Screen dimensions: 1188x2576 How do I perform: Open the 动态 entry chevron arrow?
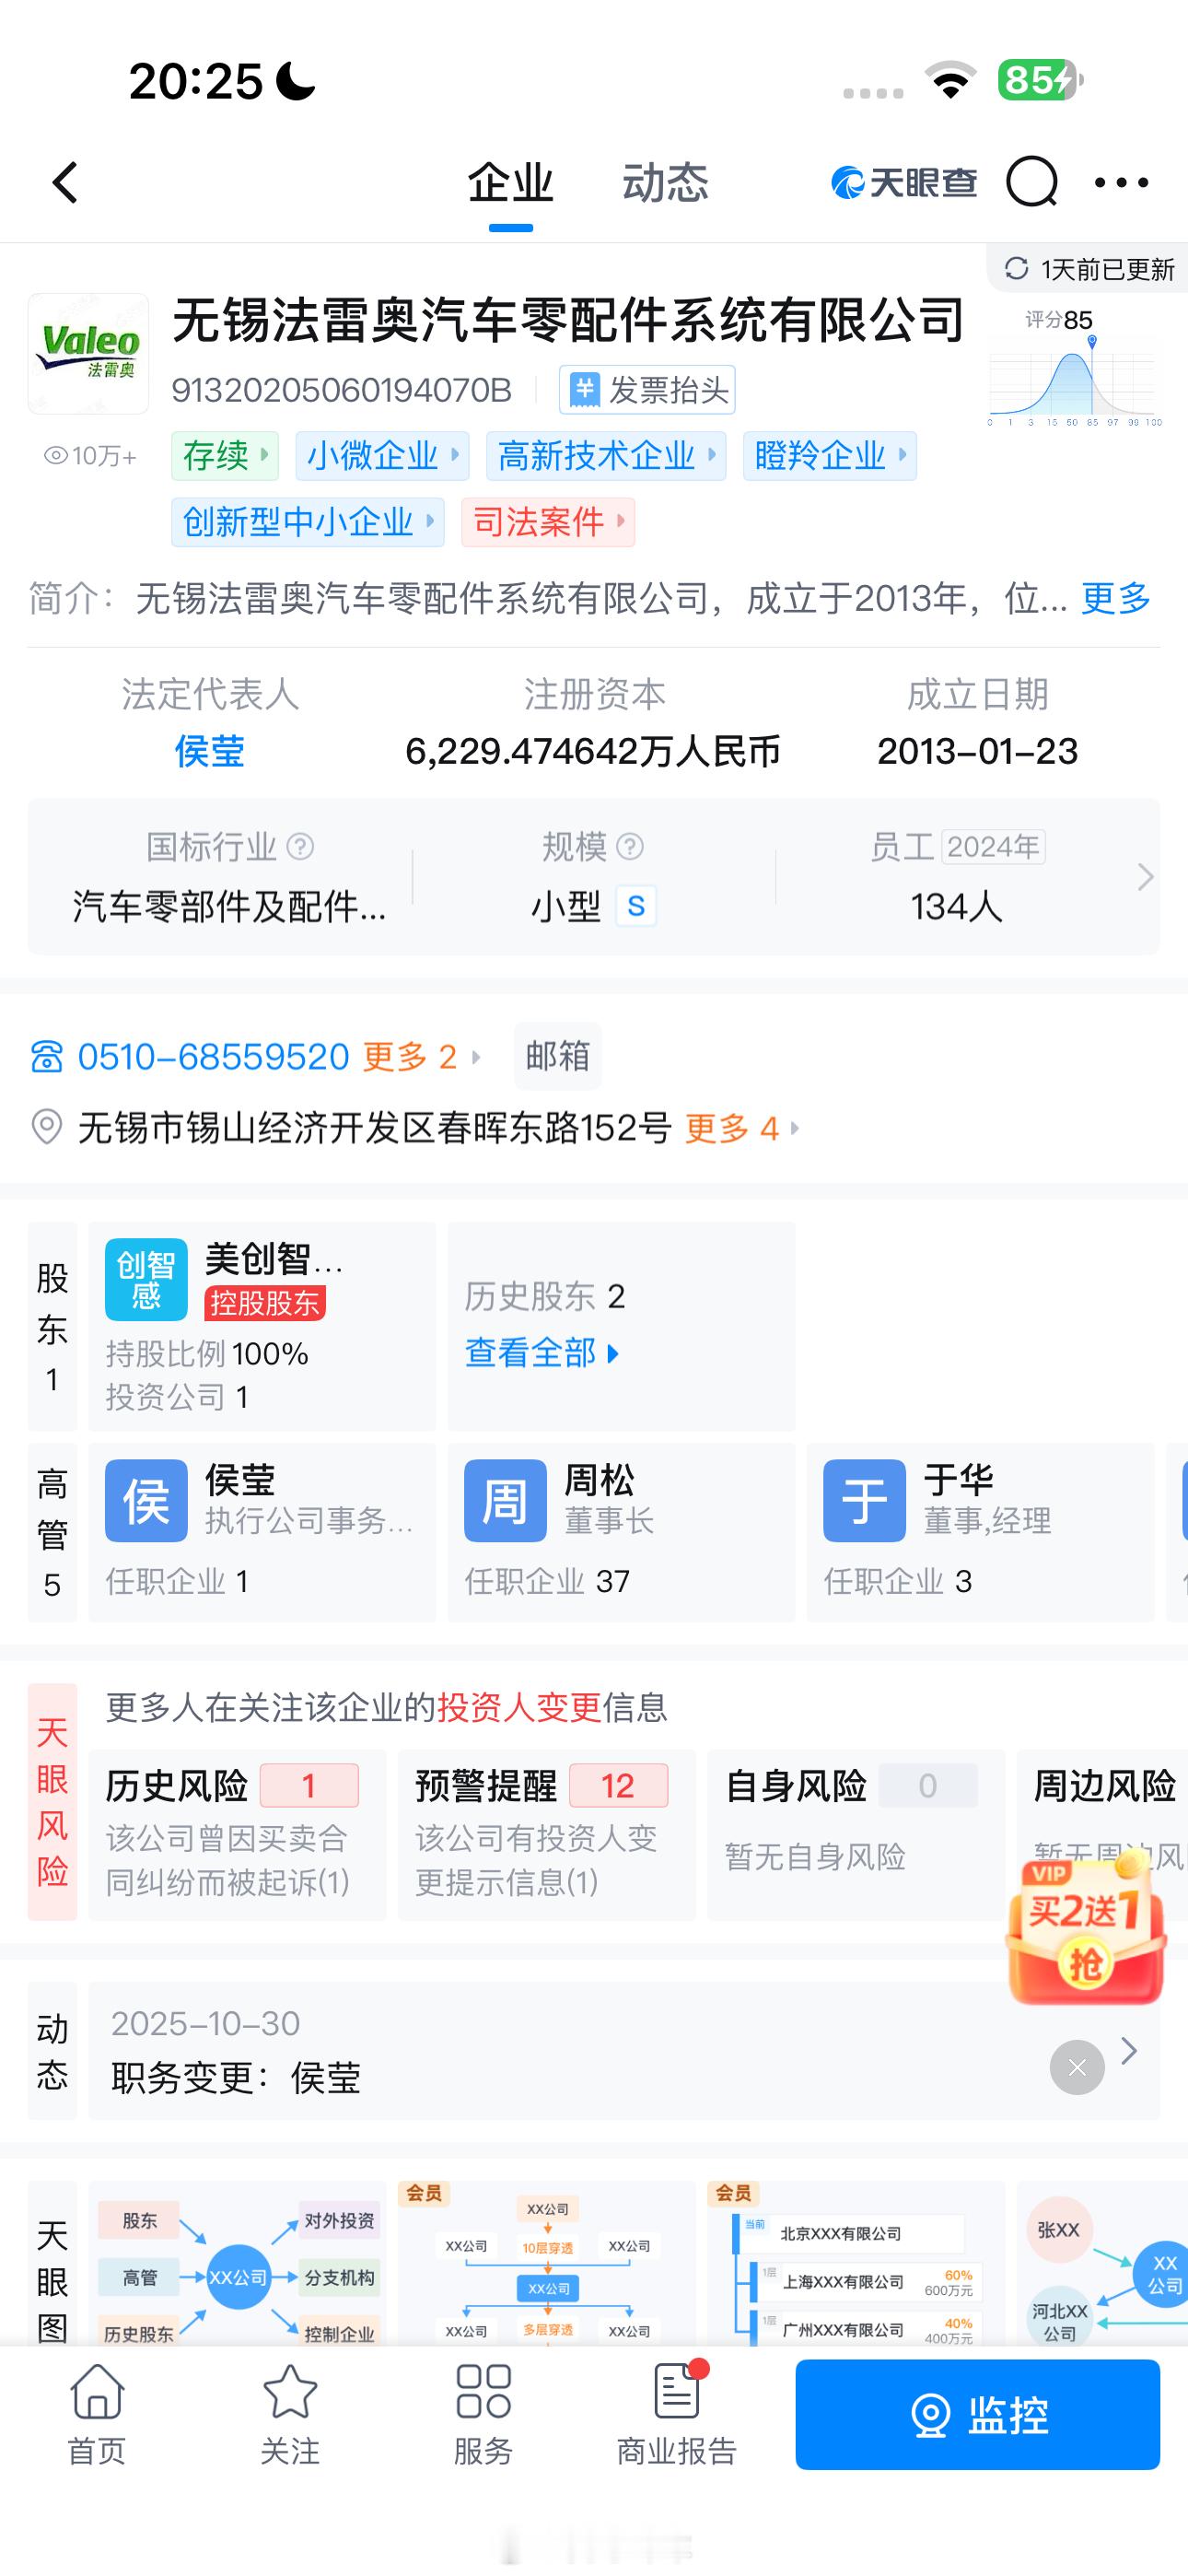pyautogui.click(x=1130, y=2051)
